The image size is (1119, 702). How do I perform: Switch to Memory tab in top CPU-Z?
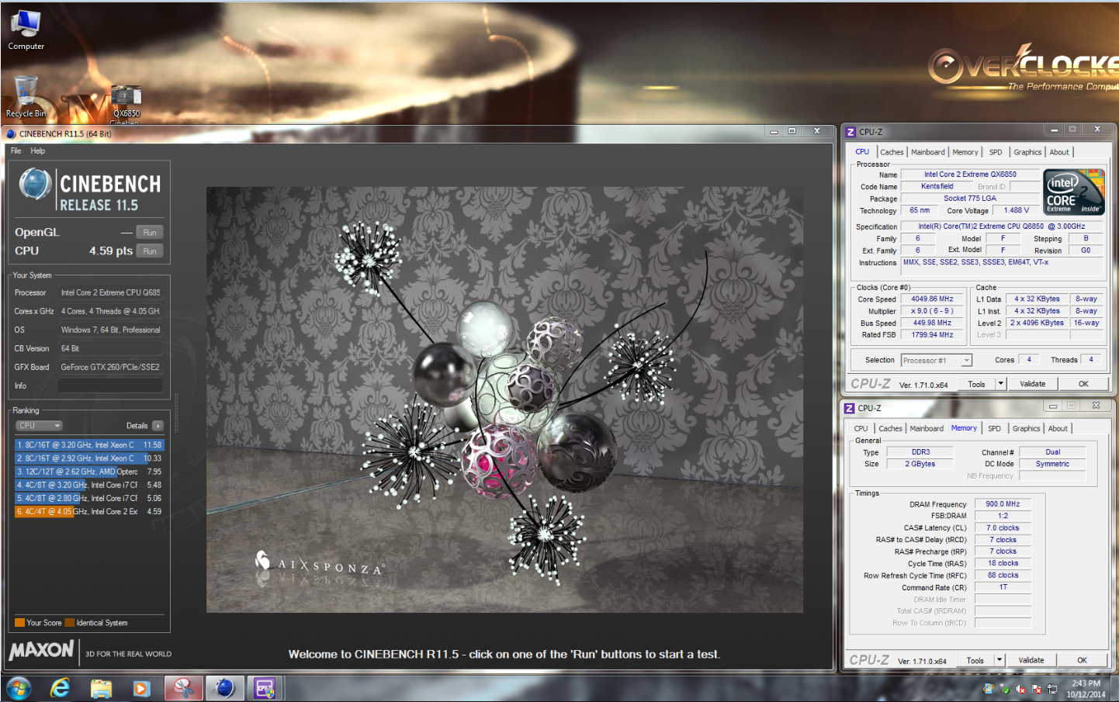965,152
